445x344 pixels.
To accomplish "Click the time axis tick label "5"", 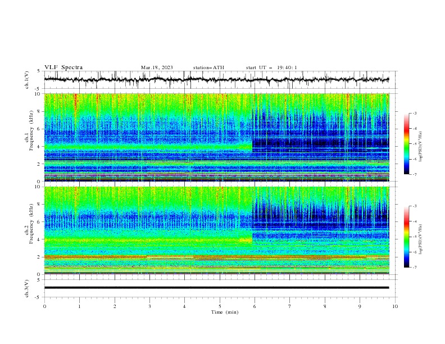I will point(220,306).
